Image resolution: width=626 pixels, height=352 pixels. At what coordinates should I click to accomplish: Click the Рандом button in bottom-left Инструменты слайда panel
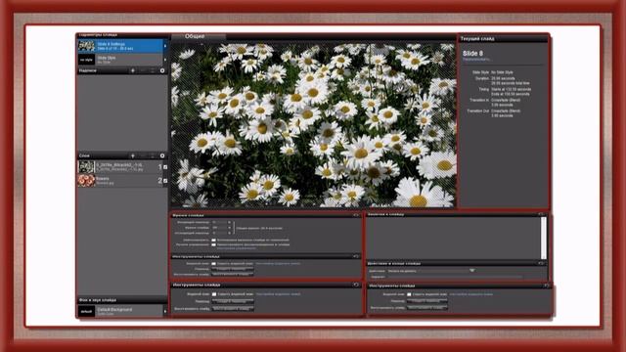coord(233,301)
